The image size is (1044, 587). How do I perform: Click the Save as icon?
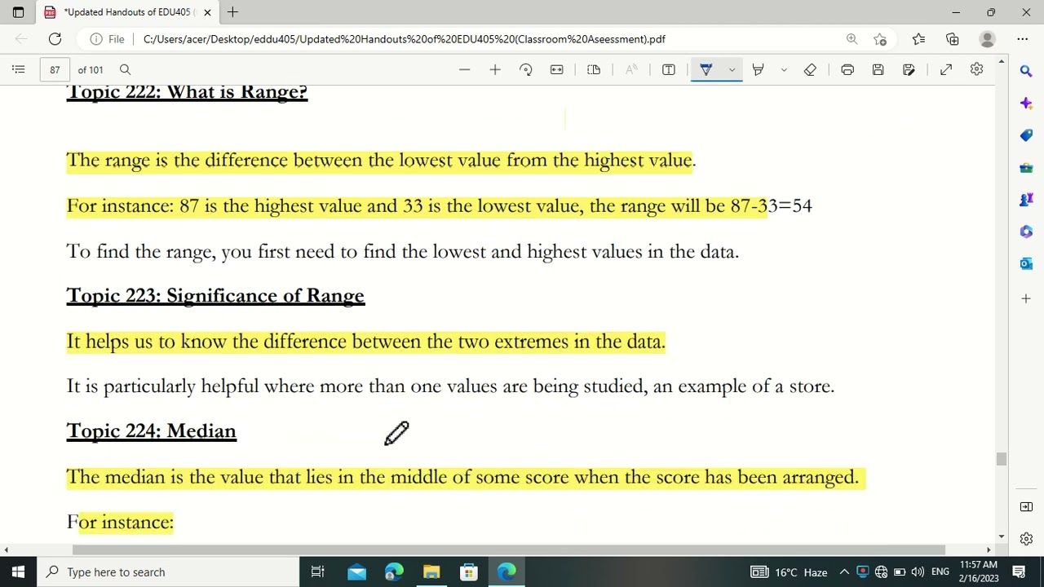point(909,69)
